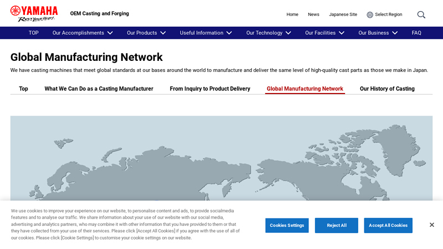
Task: Expand Our Technology chevron
Action: point(288,33)
